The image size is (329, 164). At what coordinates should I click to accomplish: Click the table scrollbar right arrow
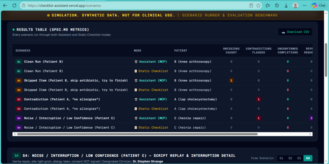tap(310, 134)
